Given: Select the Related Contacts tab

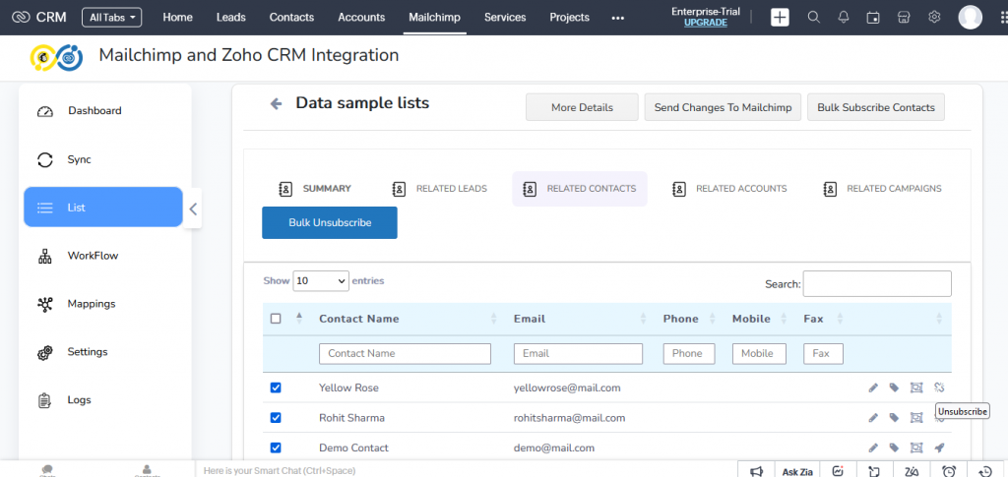Looking at the screenshot, I should (x=580, y=189).
